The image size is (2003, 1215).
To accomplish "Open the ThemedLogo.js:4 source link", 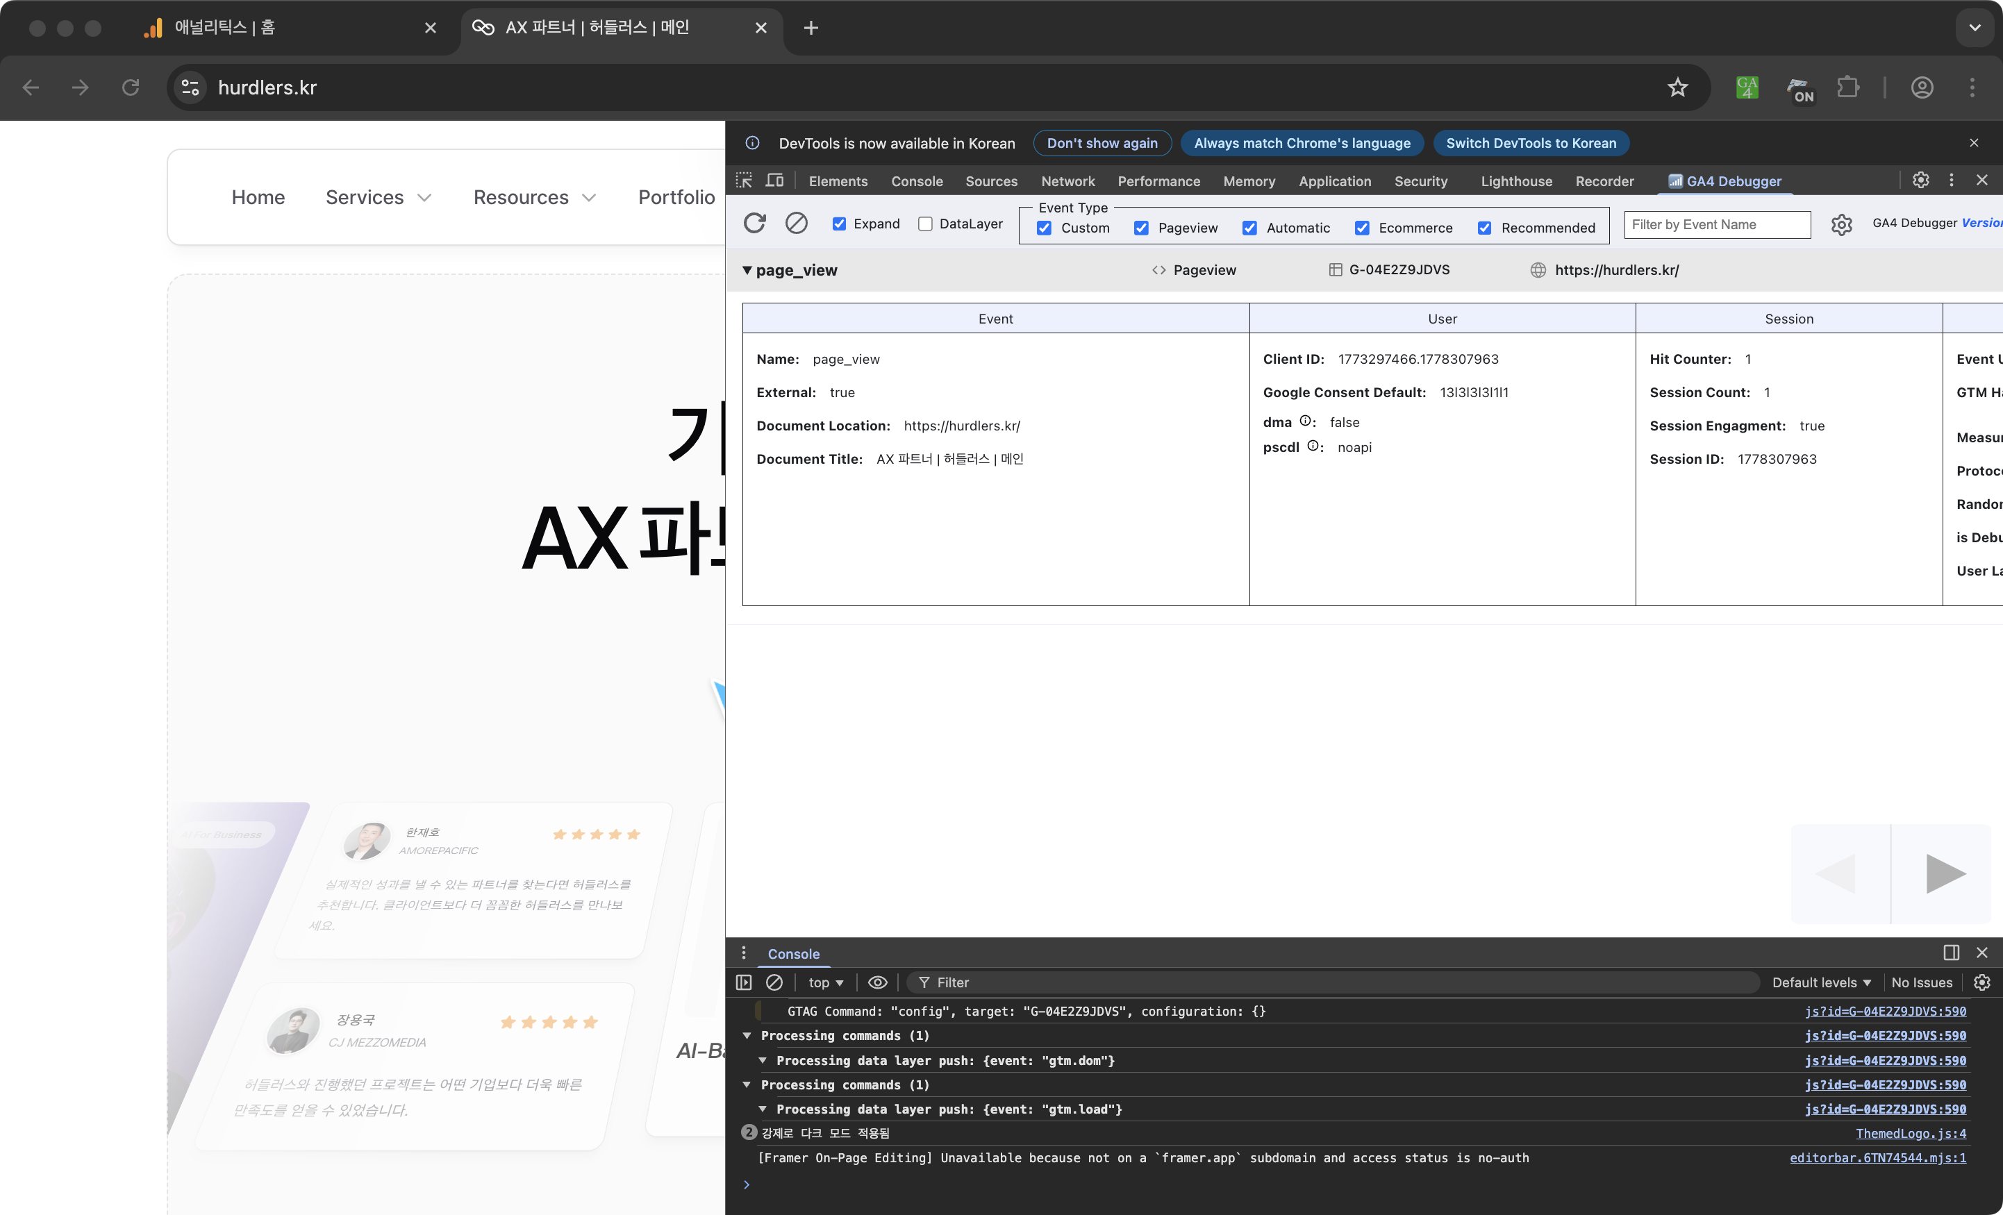I will [1911, 1133].
